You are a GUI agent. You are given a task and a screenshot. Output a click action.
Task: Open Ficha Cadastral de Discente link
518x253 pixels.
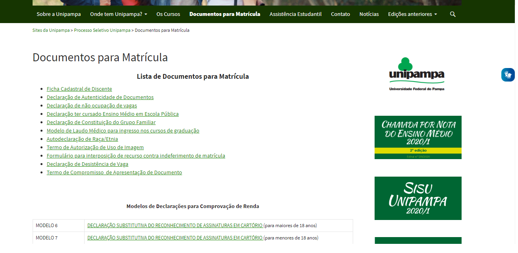pos(79,89)
